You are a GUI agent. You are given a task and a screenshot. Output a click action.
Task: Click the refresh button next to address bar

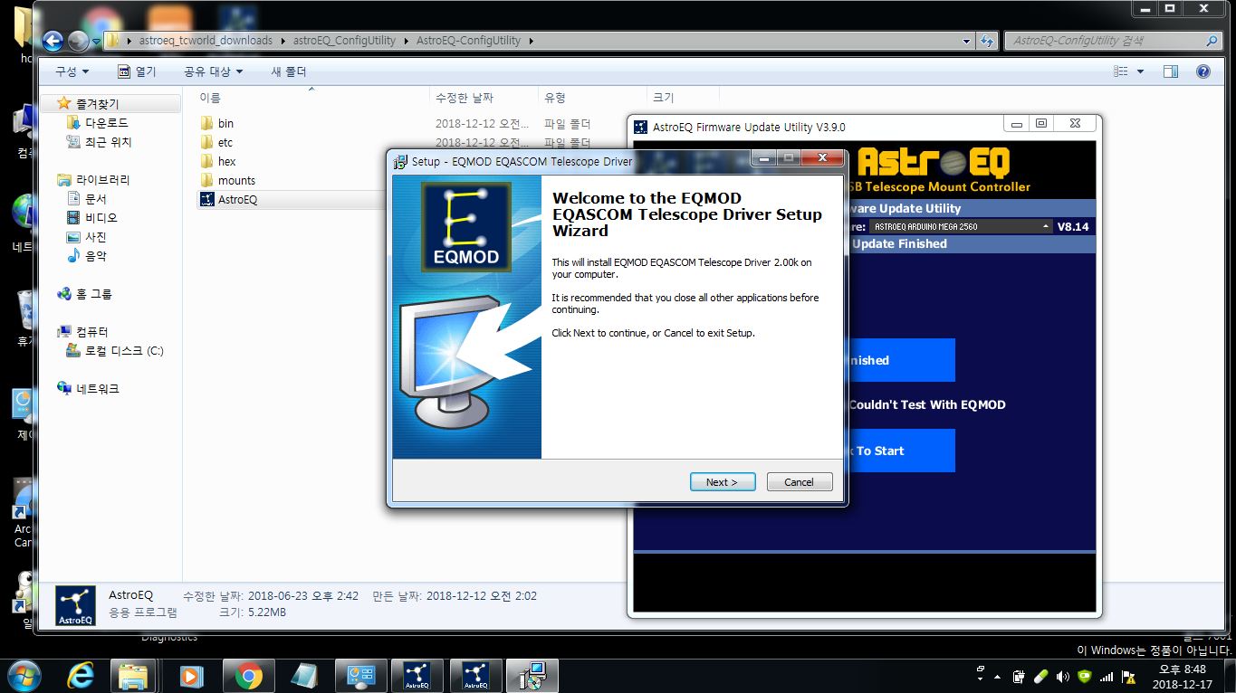pos(988,41)
